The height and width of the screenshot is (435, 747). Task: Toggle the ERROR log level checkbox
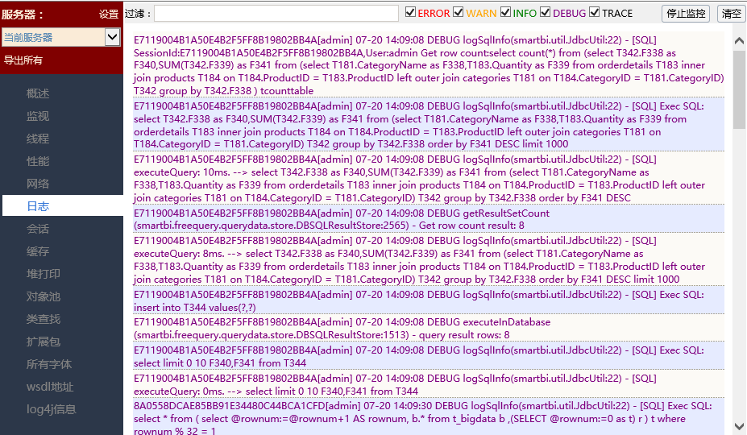pos(410,12)
